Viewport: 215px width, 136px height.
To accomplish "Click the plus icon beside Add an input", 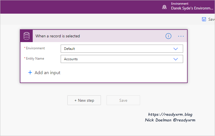I will click(x=30, y=72).
